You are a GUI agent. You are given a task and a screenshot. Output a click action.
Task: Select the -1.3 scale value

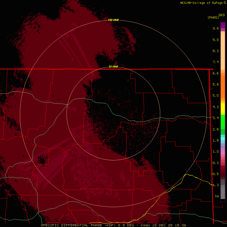coord(215,185)
